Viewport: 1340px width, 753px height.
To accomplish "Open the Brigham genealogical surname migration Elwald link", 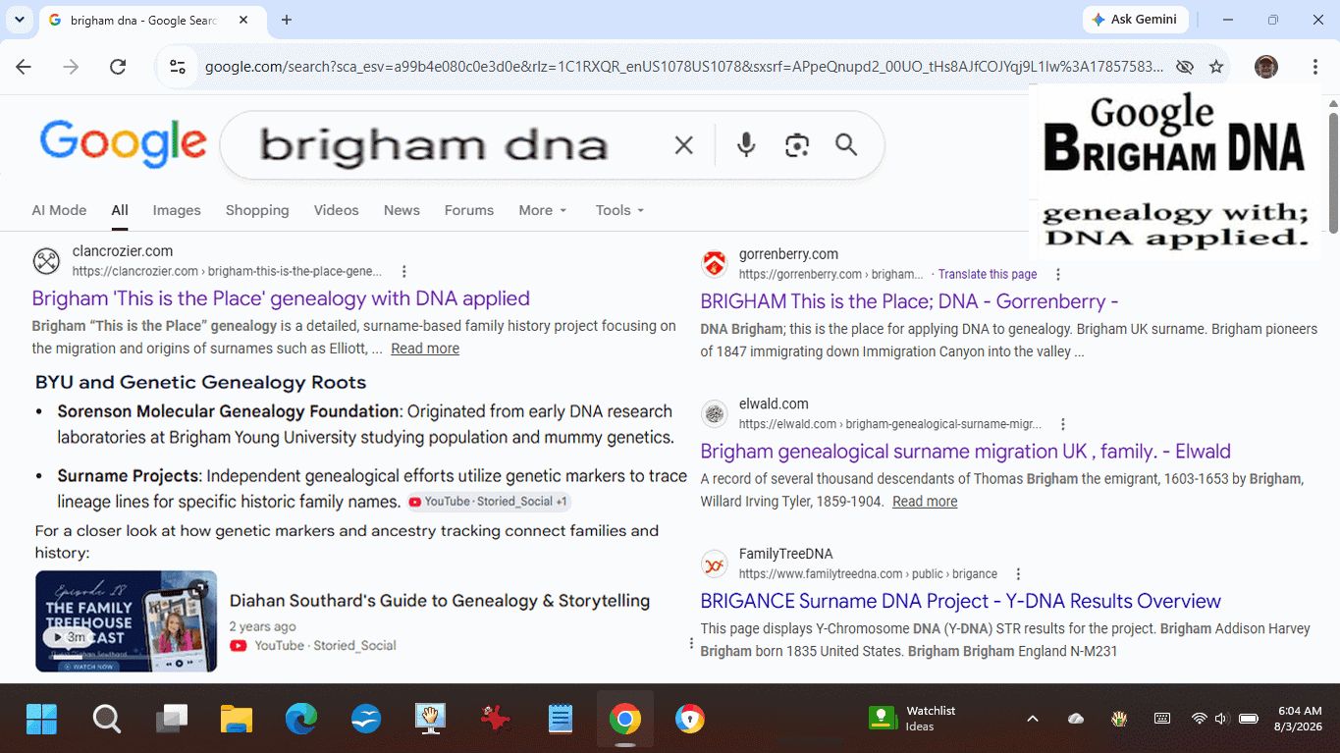I will click(x=965, y=452).
